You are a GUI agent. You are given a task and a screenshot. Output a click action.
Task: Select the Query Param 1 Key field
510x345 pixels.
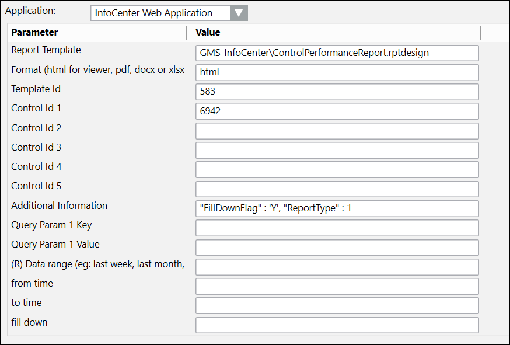pyautogui.click(x=337, y=228)
